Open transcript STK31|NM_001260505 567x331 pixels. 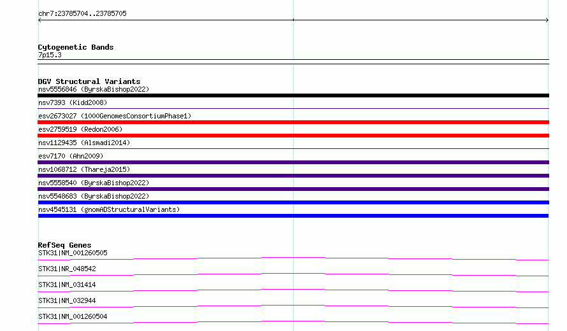point(73,253)
